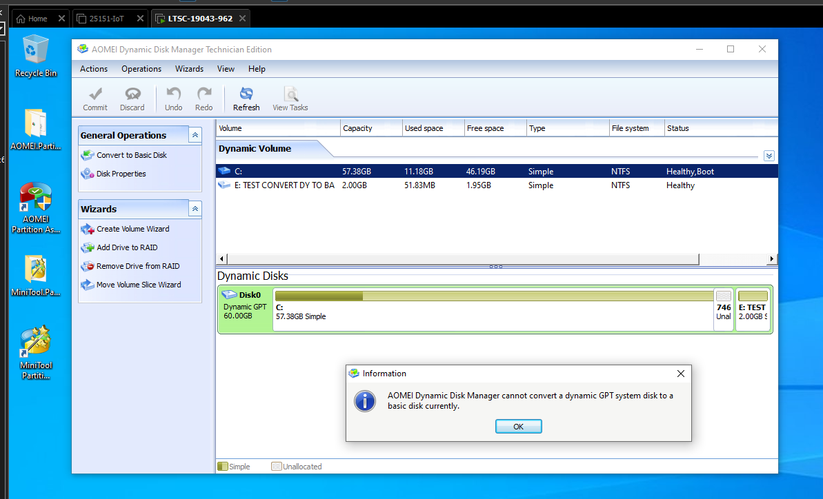The width and height of the screenshot is (823, 499).
Task: Launch the Create Volume Wizard
Action: coord(125,229)
